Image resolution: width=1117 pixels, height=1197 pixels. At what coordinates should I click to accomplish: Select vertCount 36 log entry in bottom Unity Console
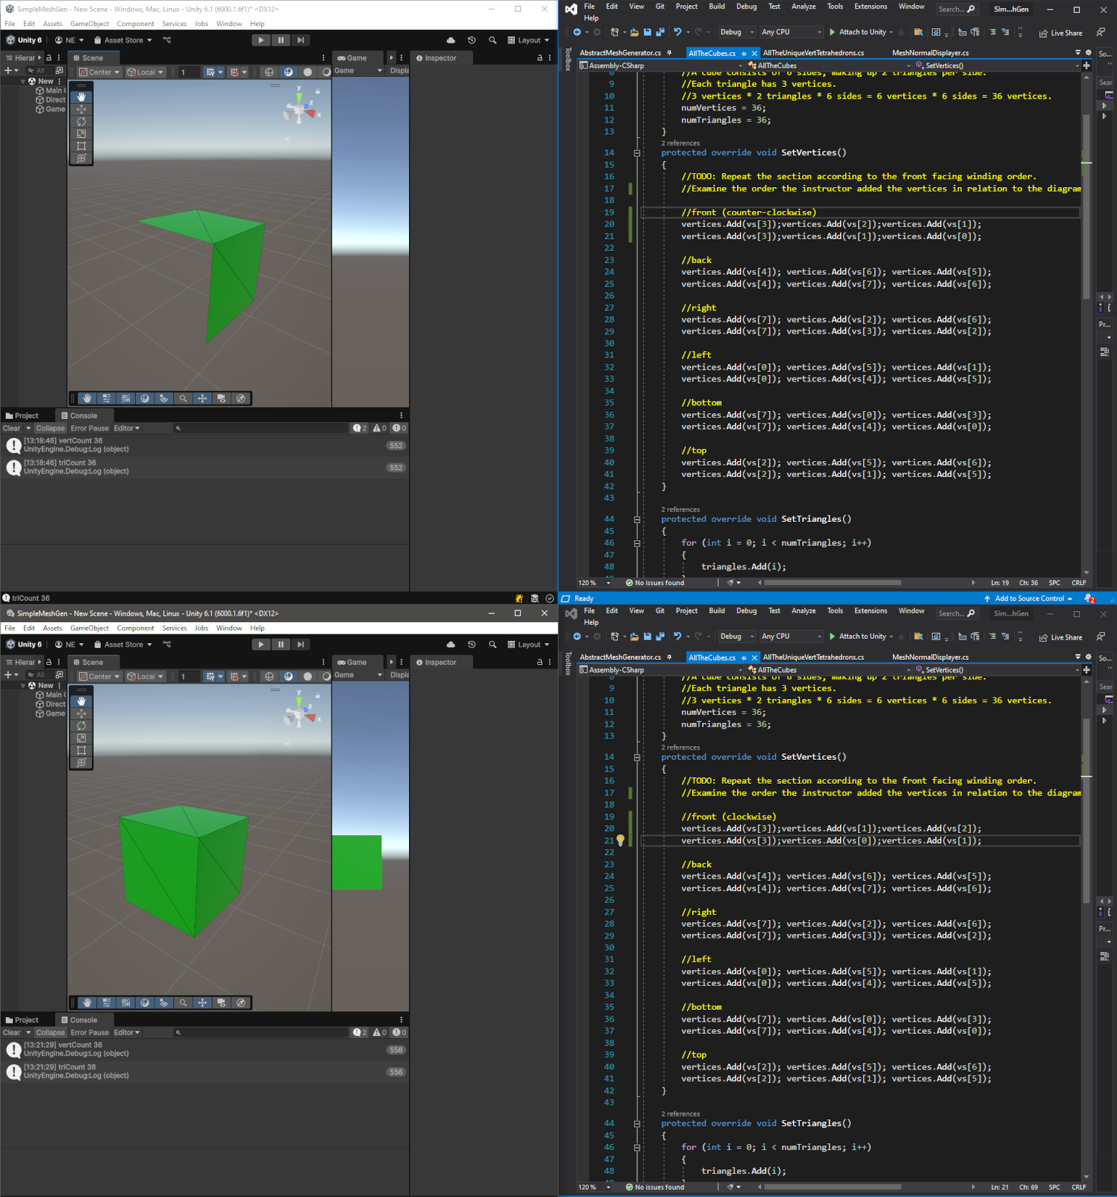pyautogui.click(x=205, y=1050)
